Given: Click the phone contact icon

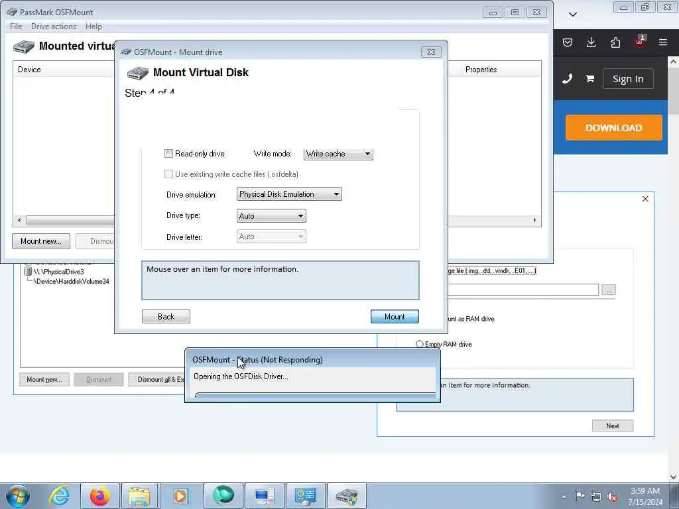Looking at the screenshot, I should pyautogui.click(x=568, y=79).
